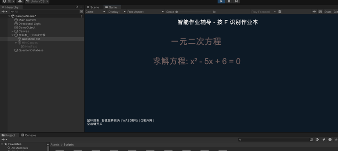
Task: Open the Play Focused dropdown
Action: point(263,12)
